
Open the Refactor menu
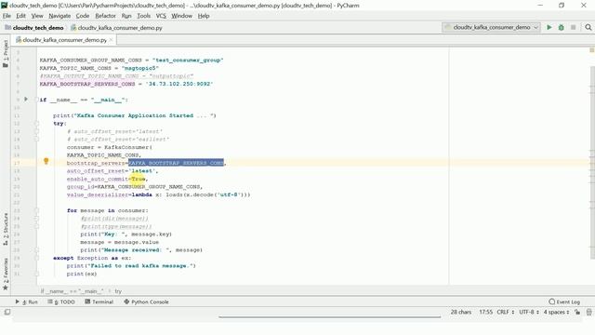click(105, 16)
